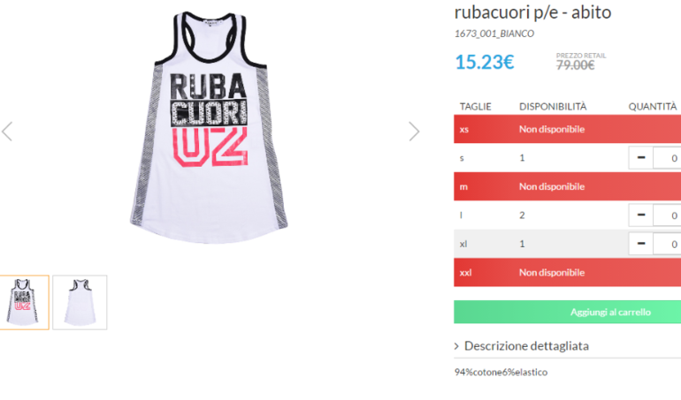Click the main dress product image
Image resolution: width=681 pixels, height=400 pixels.
[x=209, y=127]
